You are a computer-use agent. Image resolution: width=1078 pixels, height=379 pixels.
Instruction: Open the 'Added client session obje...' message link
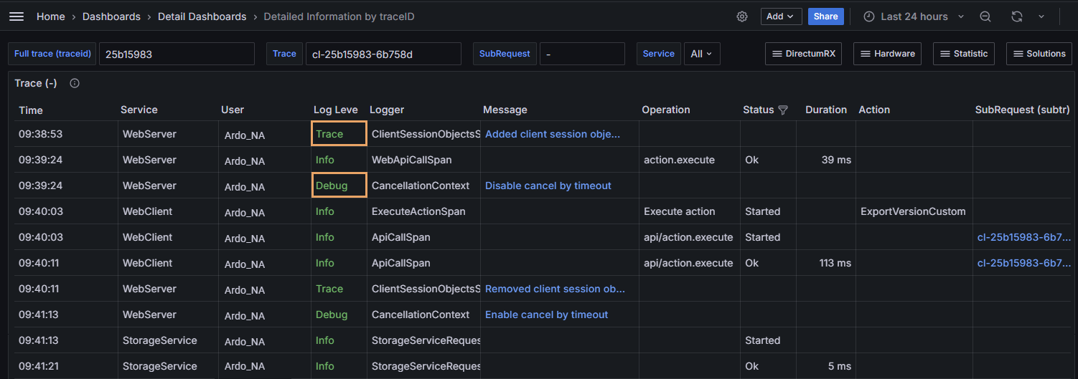pos(553,134)
